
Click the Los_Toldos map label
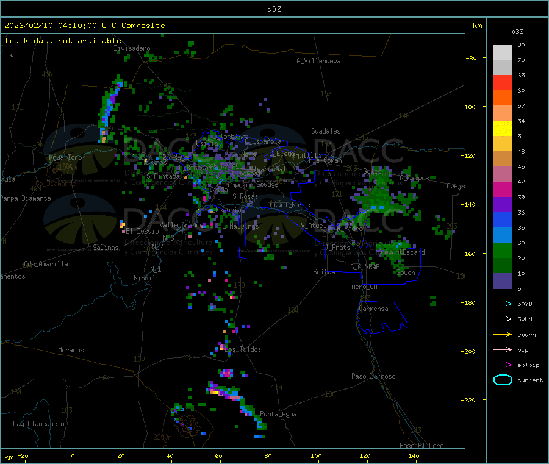pos(243,349)
